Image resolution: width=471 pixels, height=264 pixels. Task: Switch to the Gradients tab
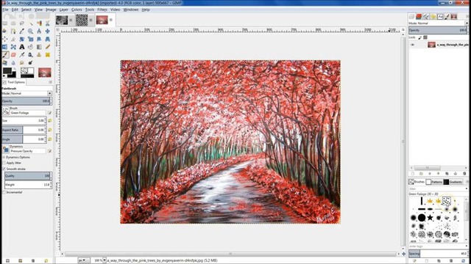[x=453, y=182]
